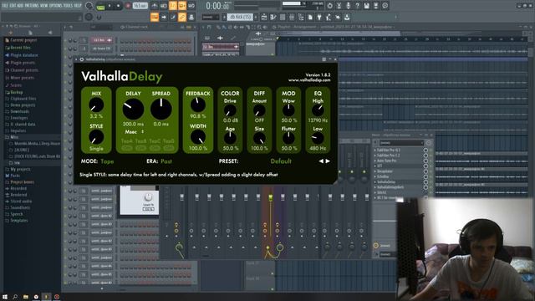Toggle loop recording icon
Viewport: 535px width, 301px height.
[191, 6]
